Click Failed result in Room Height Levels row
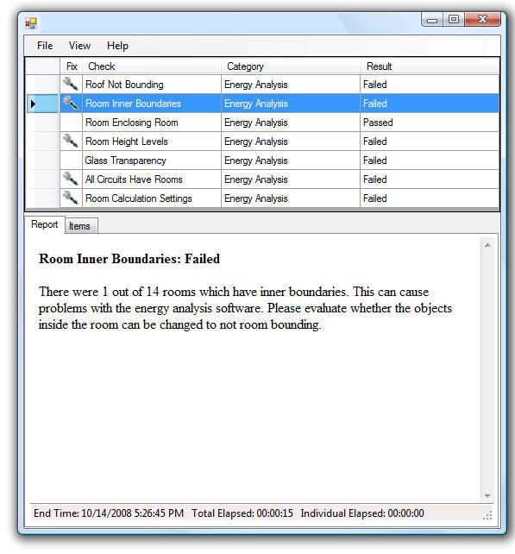The width and height of the screenshot is (515, 554). 430,141
